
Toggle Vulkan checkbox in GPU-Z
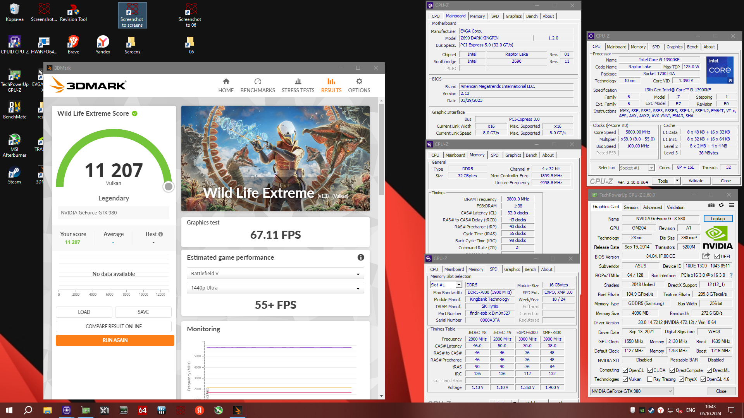click(x=625, y=379)
